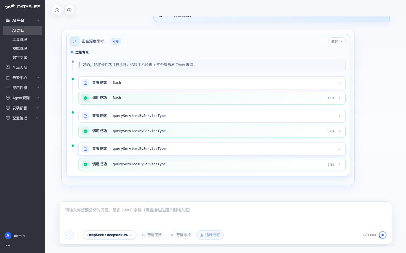
Task: Click the 应用性能 sidebar icon
Action: [x=8, y=88]
